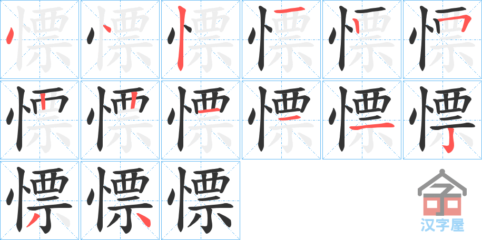Screen dimensions: 482x240
Task: Select the completed 慓 character cell
Action: [x=201, y=201]
